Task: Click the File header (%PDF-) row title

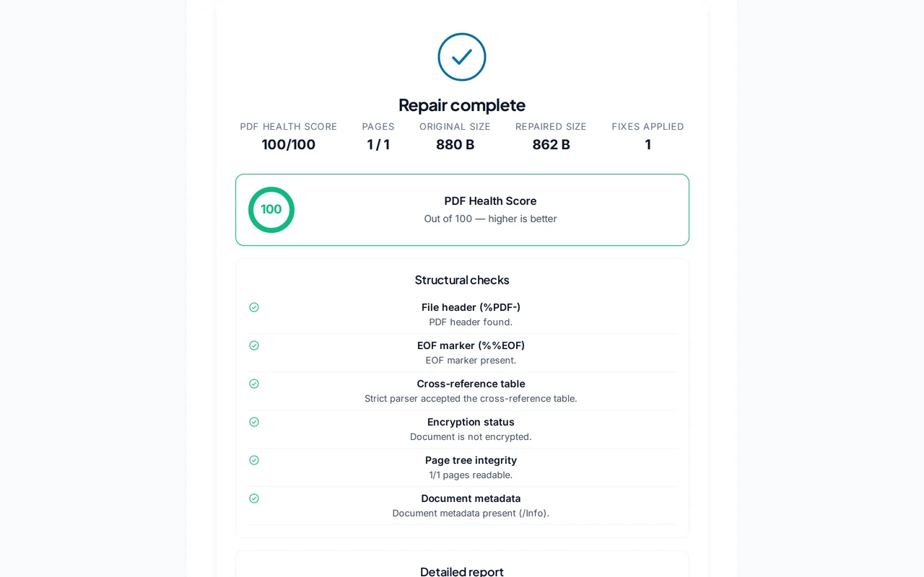Action: coord(471,307)
